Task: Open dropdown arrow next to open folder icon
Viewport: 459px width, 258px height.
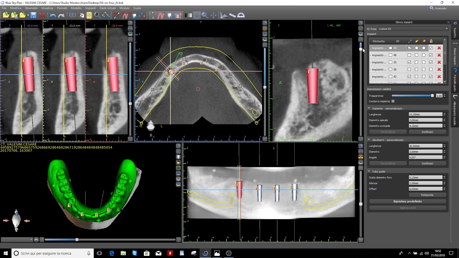Action: point(28,16)
